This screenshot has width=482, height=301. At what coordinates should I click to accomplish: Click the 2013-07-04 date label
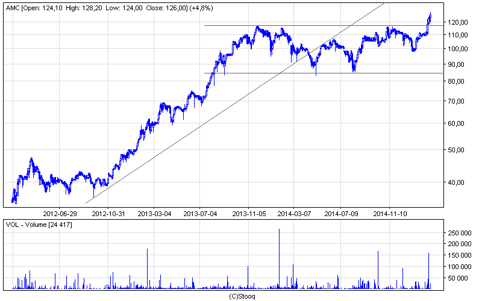[x=200, y=214]
